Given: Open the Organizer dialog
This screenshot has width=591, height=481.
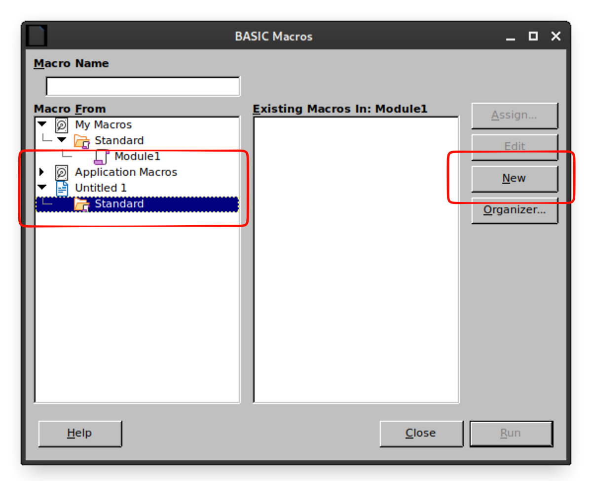Looking at the screenshot, I should coord(515,210).
